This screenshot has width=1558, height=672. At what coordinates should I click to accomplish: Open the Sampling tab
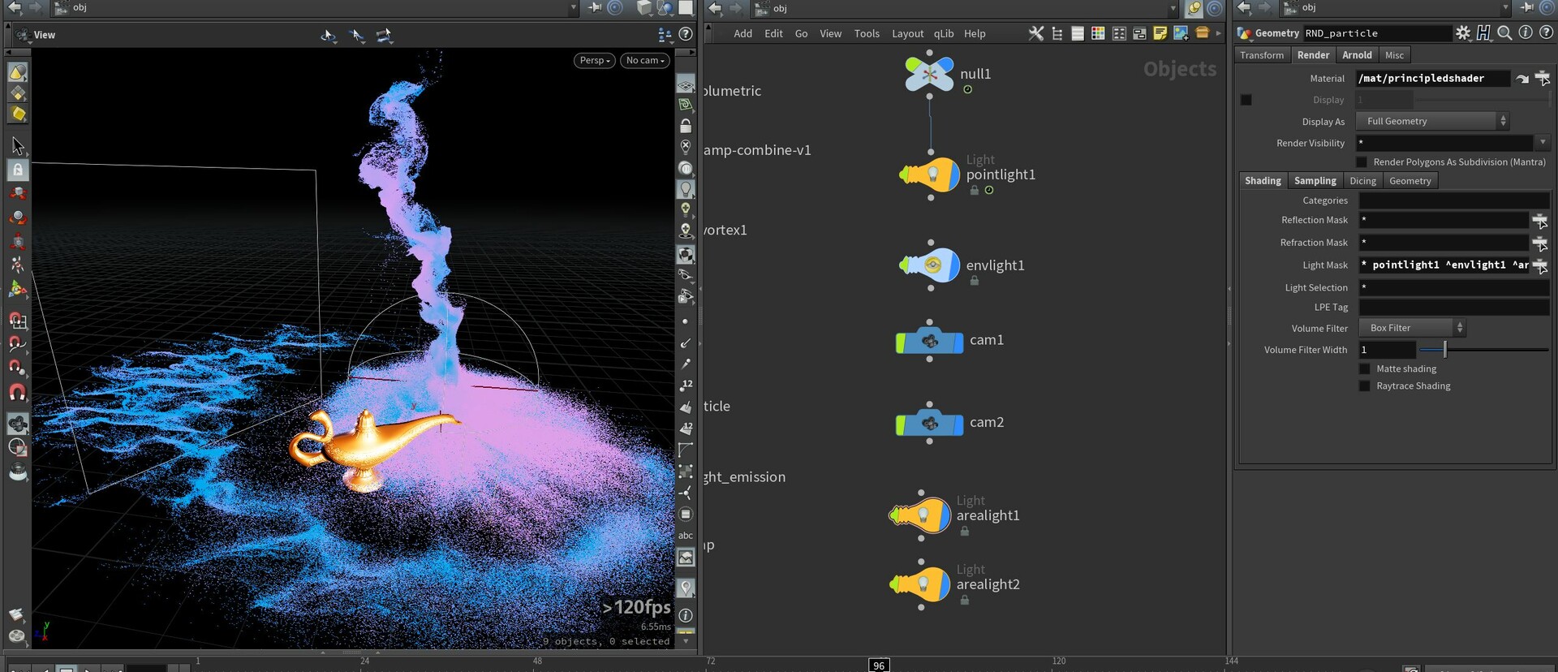(x=1315, y=181)
